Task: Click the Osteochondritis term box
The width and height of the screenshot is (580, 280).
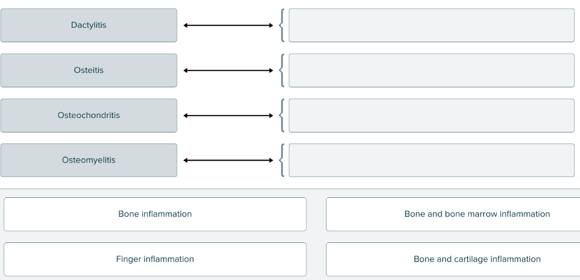Action: [x=89, y=116]
